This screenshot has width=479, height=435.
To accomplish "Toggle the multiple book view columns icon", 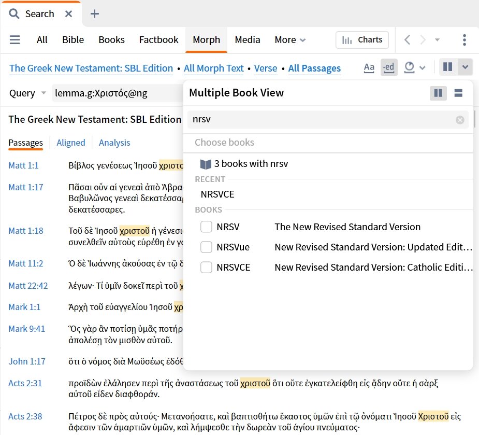I will tap(448, 67).
